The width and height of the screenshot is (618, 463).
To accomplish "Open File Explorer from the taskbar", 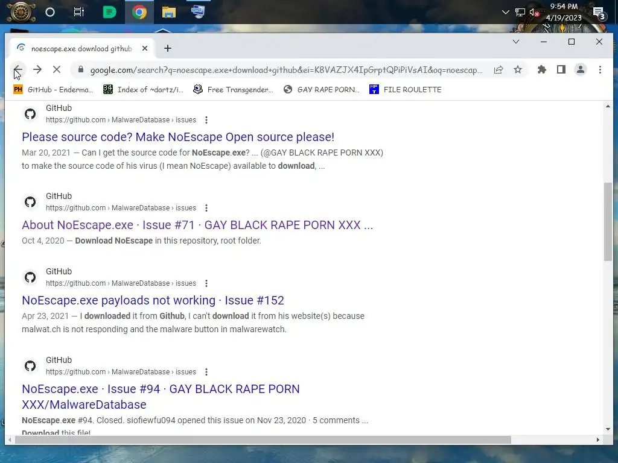I will point(169,12).
